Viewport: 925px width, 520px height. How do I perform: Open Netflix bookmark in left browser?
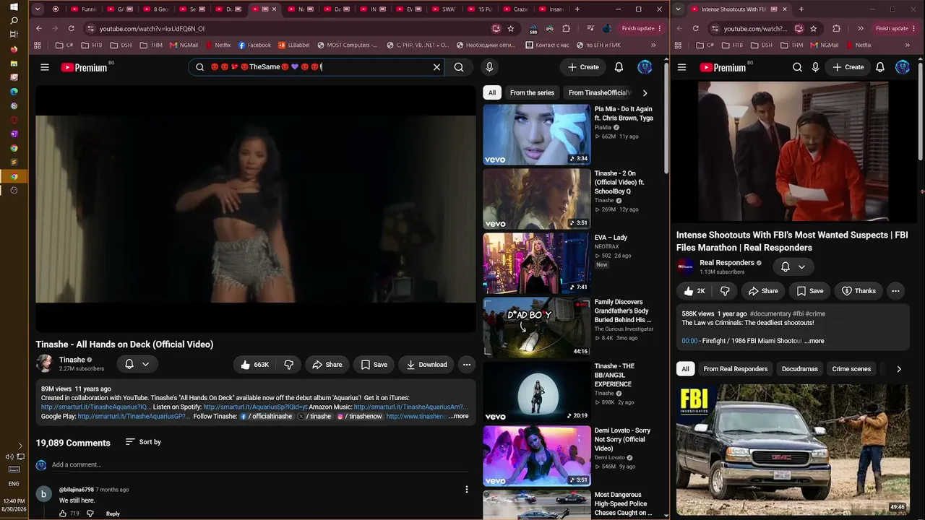coord(218,45)
